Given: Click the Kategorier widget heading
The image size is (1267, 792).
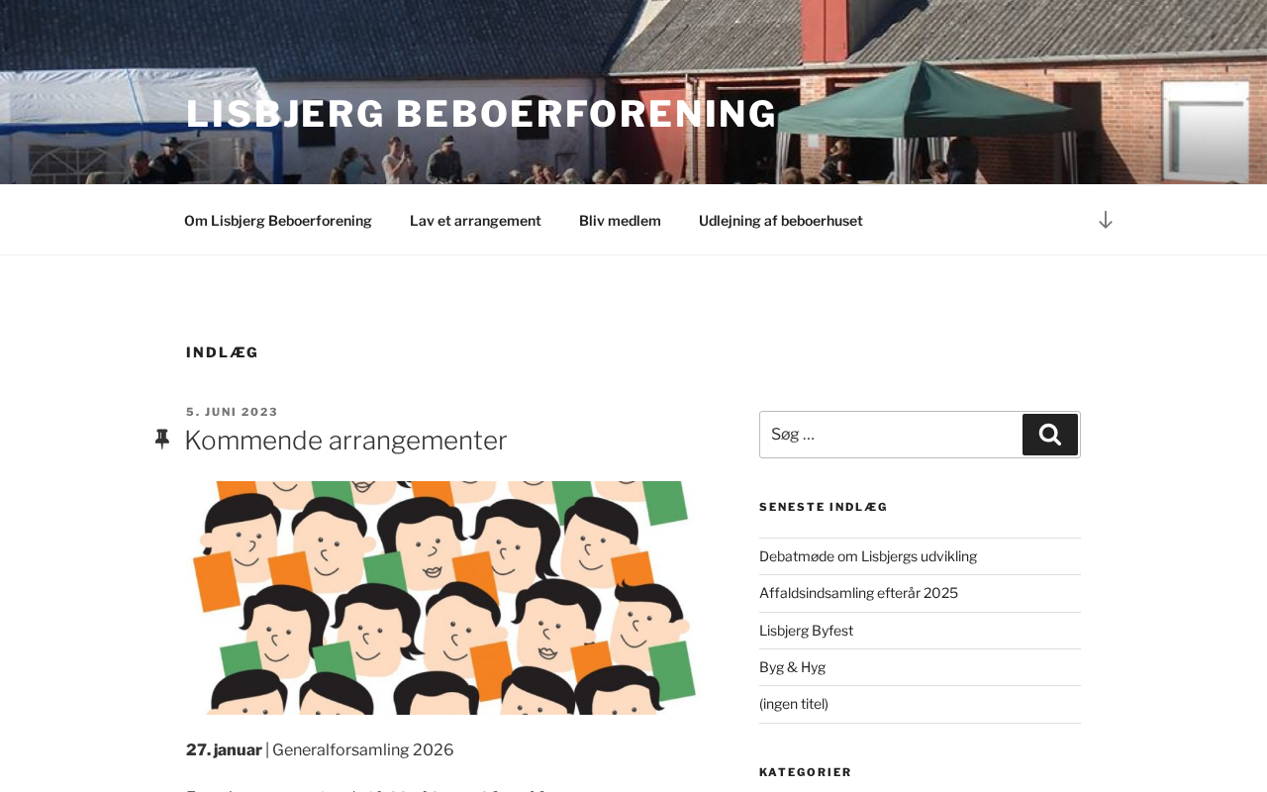Looking at the screenshot, I should click(x=805, y=772).
